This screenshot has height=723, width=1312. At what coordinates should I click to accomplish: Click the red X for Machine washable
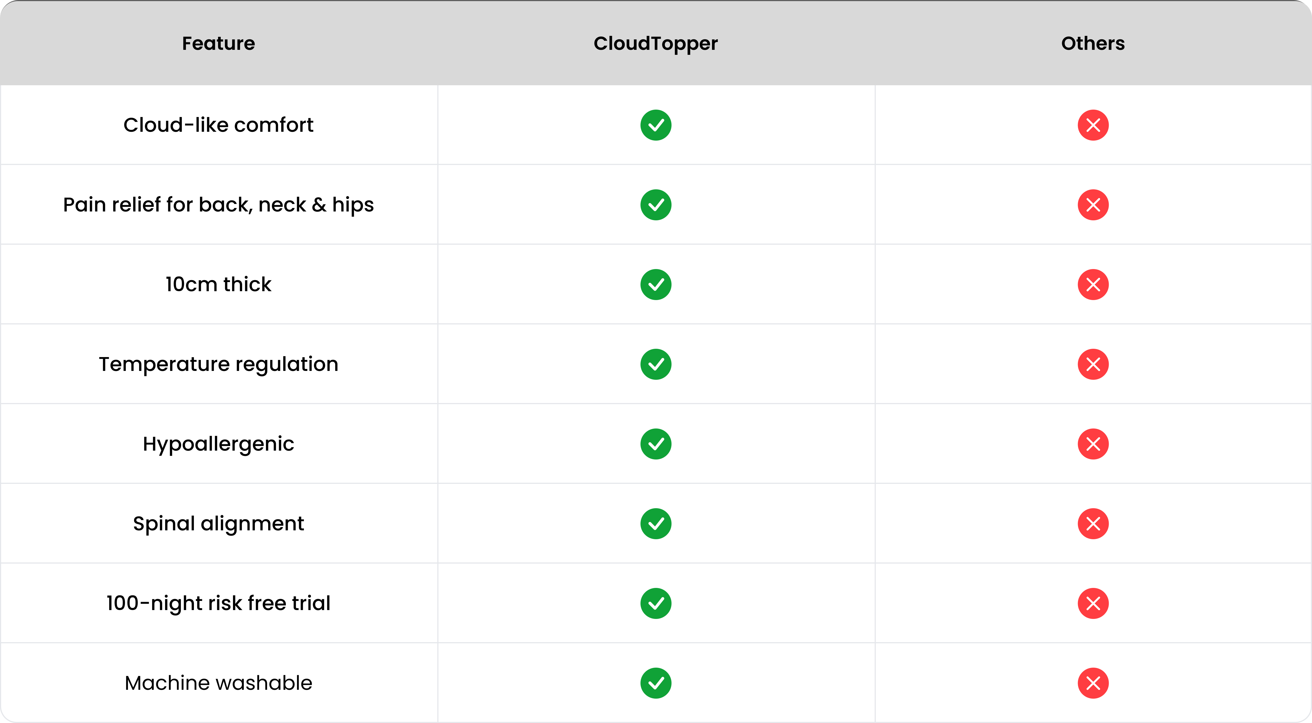(1093, 683)
